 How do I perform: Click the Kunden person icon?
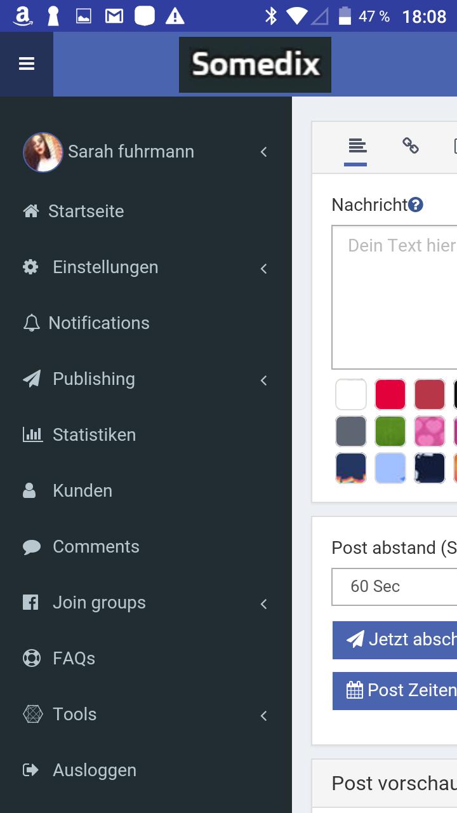[x=30, y=490]
